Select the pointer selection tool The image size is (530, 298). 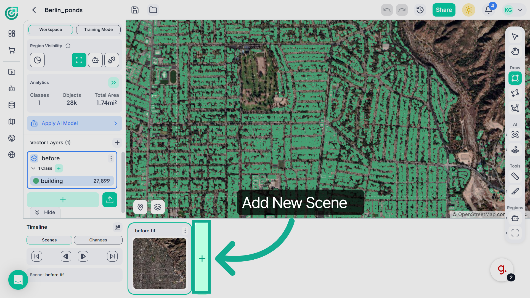click(x=515, y=37)
